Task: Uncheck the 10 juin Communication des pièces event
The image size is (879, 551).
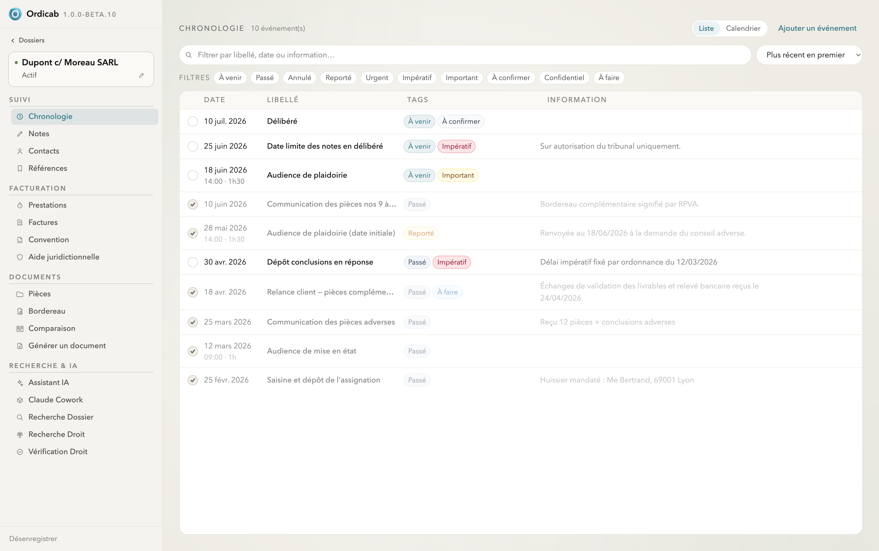Action: pos(193,204)
